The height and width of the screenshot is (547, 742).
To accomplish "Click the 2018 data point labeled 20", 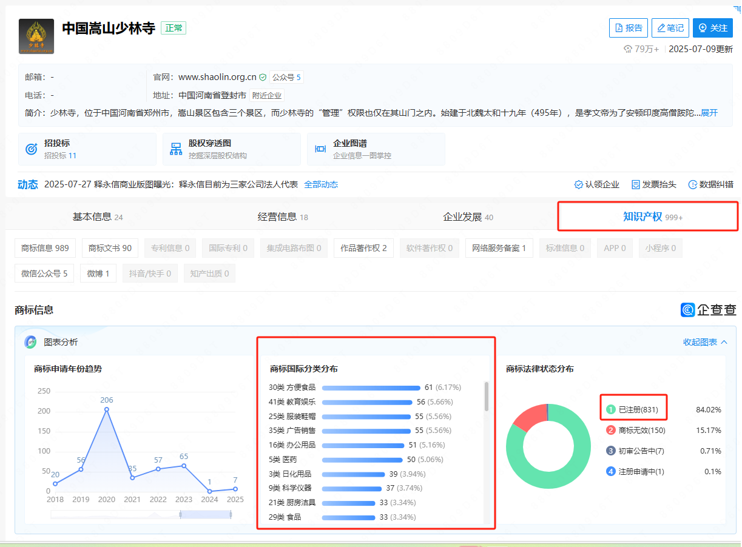I will pyautogui.click(x=55, y=483).
